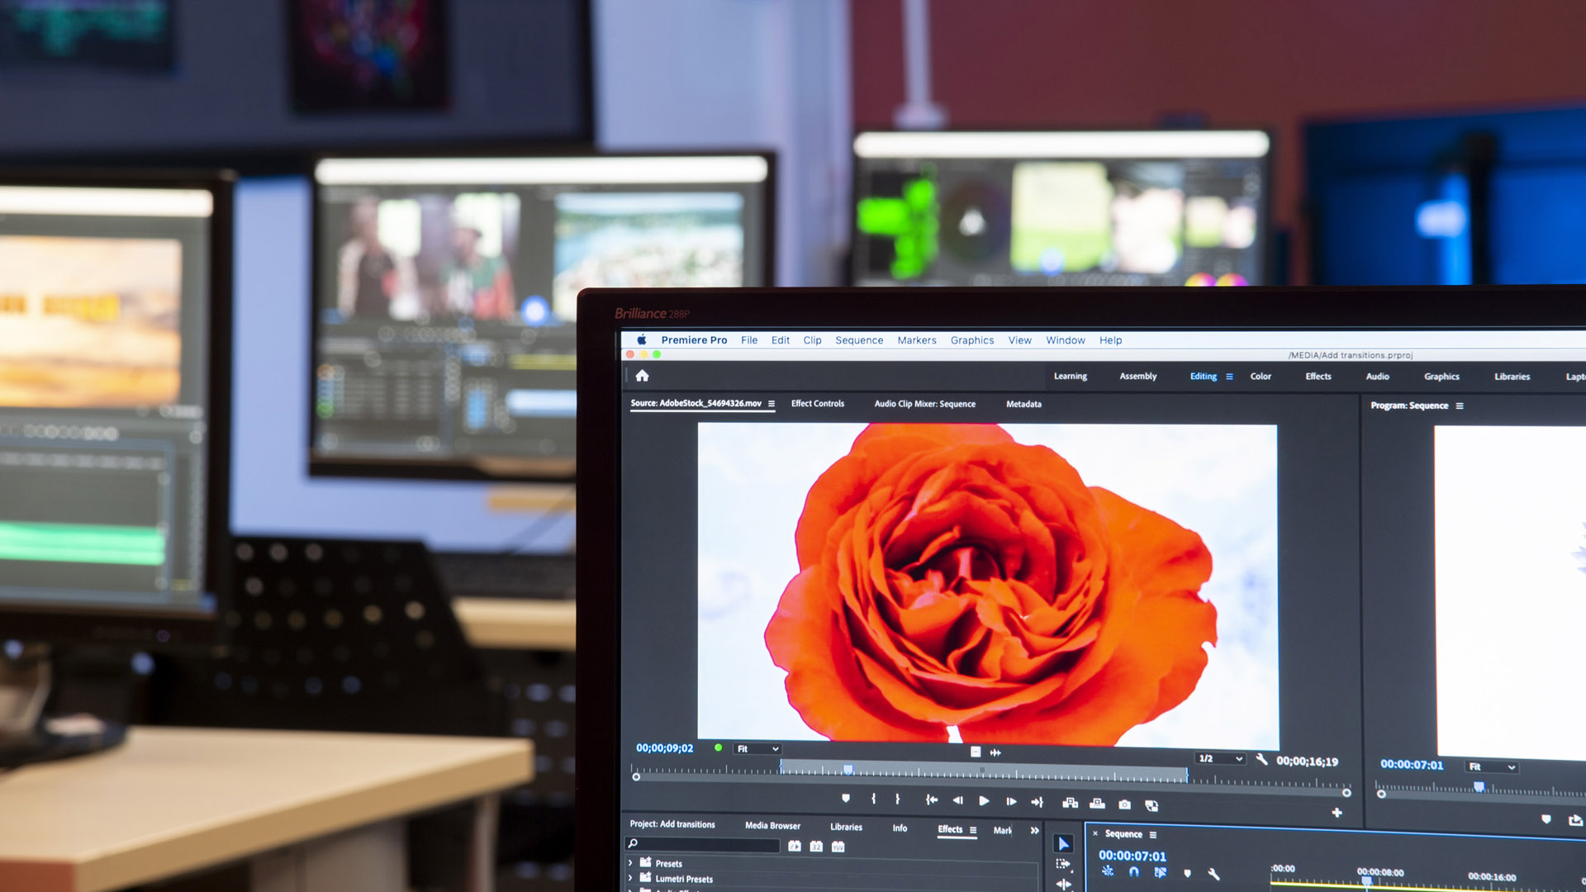Image resolution: width=1586 pixels, height=892 pixels.
Task: Click the Program monitor playhead
Action: tap(1479, 786)
